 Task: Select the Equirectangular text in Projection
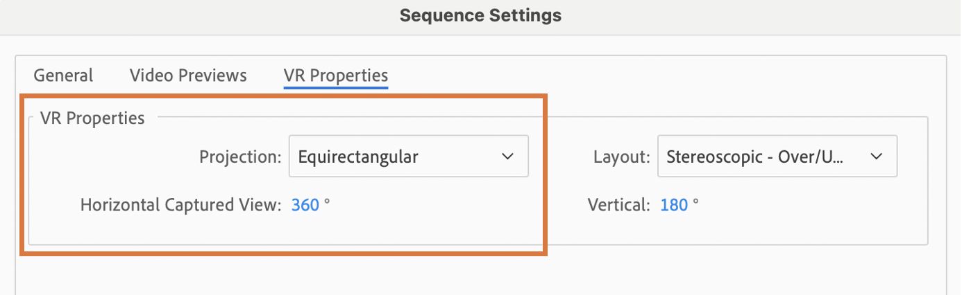[358, 157]
